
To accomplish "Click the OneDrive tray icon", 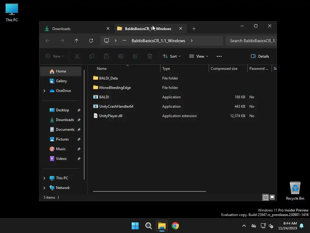I will [x=254, y=226].
